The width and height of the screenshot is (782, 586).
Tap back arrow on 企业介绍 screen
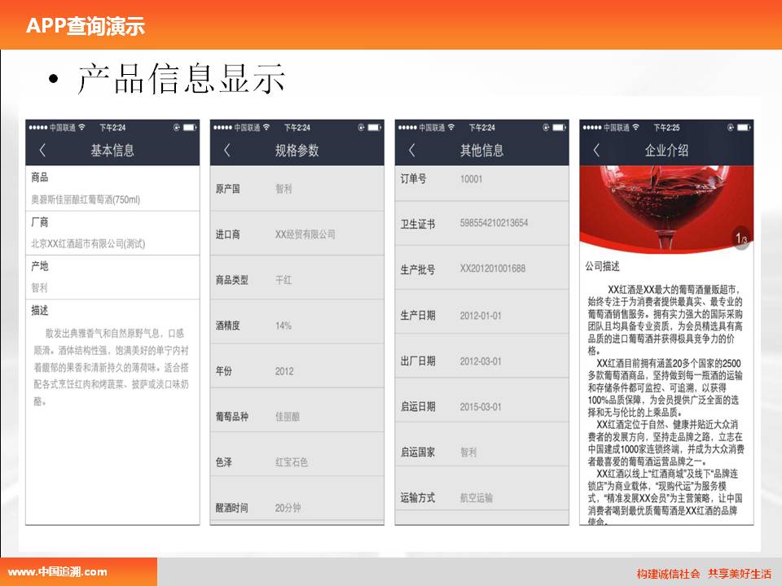click(596, 150)
